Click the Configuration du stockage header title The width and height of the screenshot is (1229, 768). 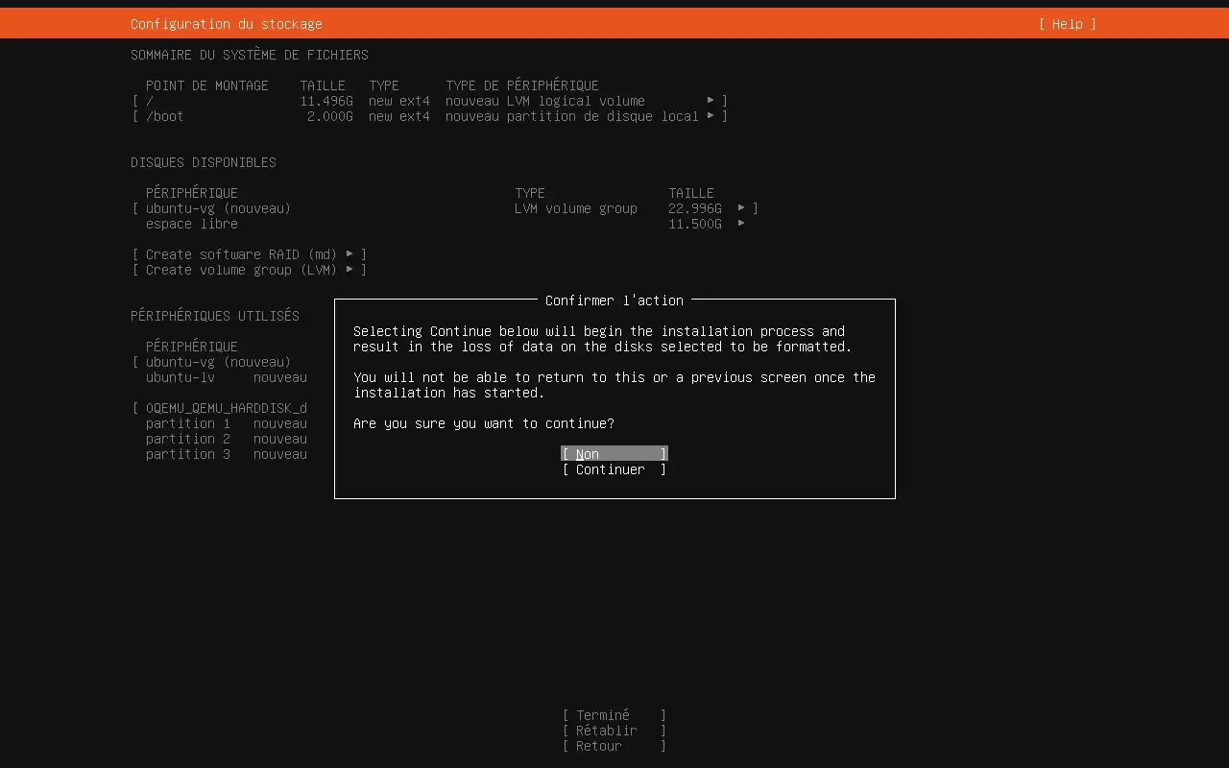pos(227,24)
